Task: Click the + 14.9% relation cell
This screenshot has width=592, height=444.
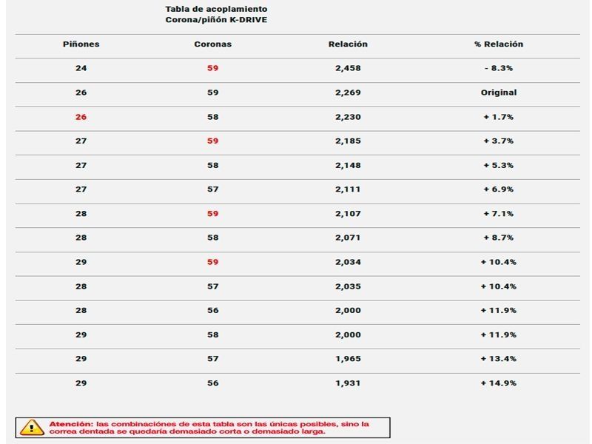Action: point(498,383)
